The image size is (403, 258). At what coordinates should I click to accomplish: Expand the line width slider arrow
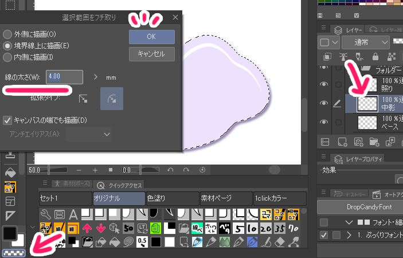point(95,77)
